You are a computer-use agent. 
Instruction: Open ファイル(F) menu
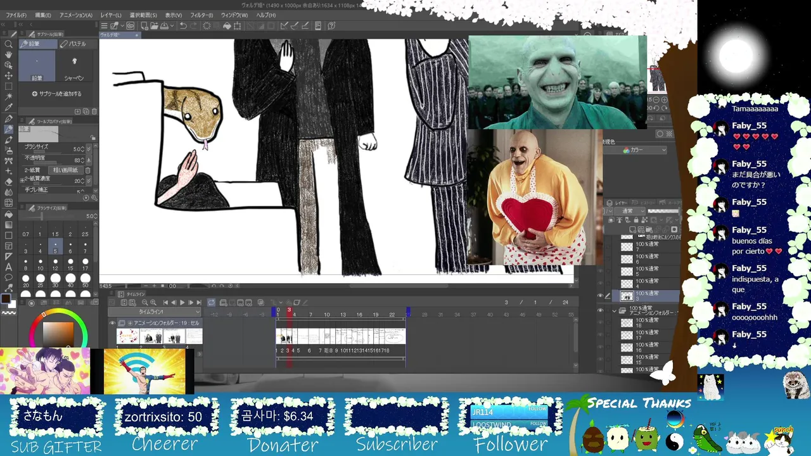pyautogui.click(x=16, y=15)
